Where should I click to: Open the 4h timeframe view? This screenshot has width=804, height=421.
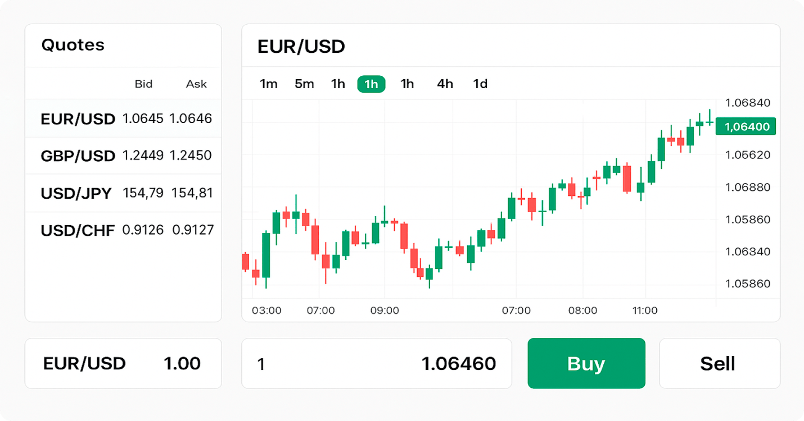[x=444, y=84]
